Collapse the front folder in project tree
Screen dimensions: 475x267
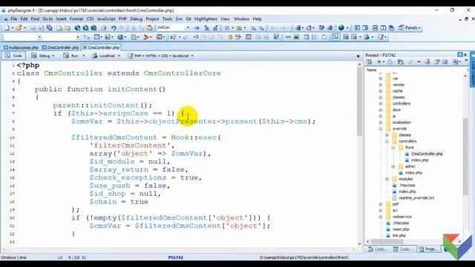[x=393, y=148]
